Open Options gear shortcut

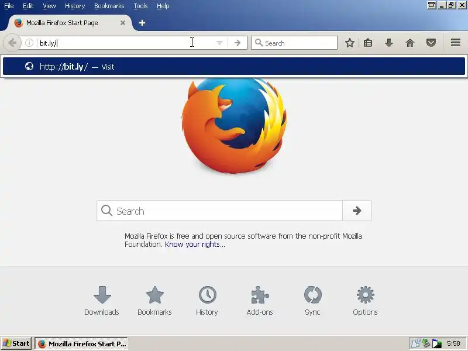(x=365, y=301)
